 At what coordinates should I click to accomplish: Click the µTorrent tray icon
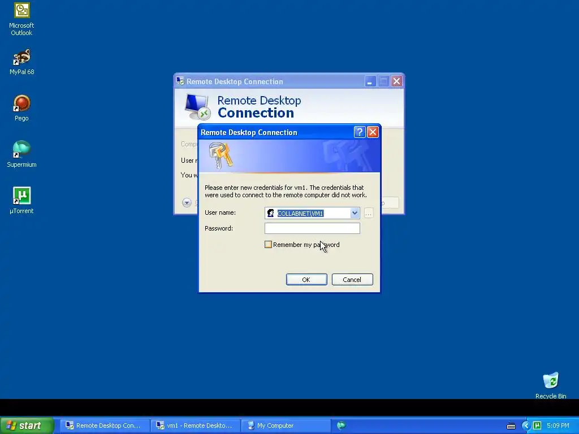[x=537, y=426]
